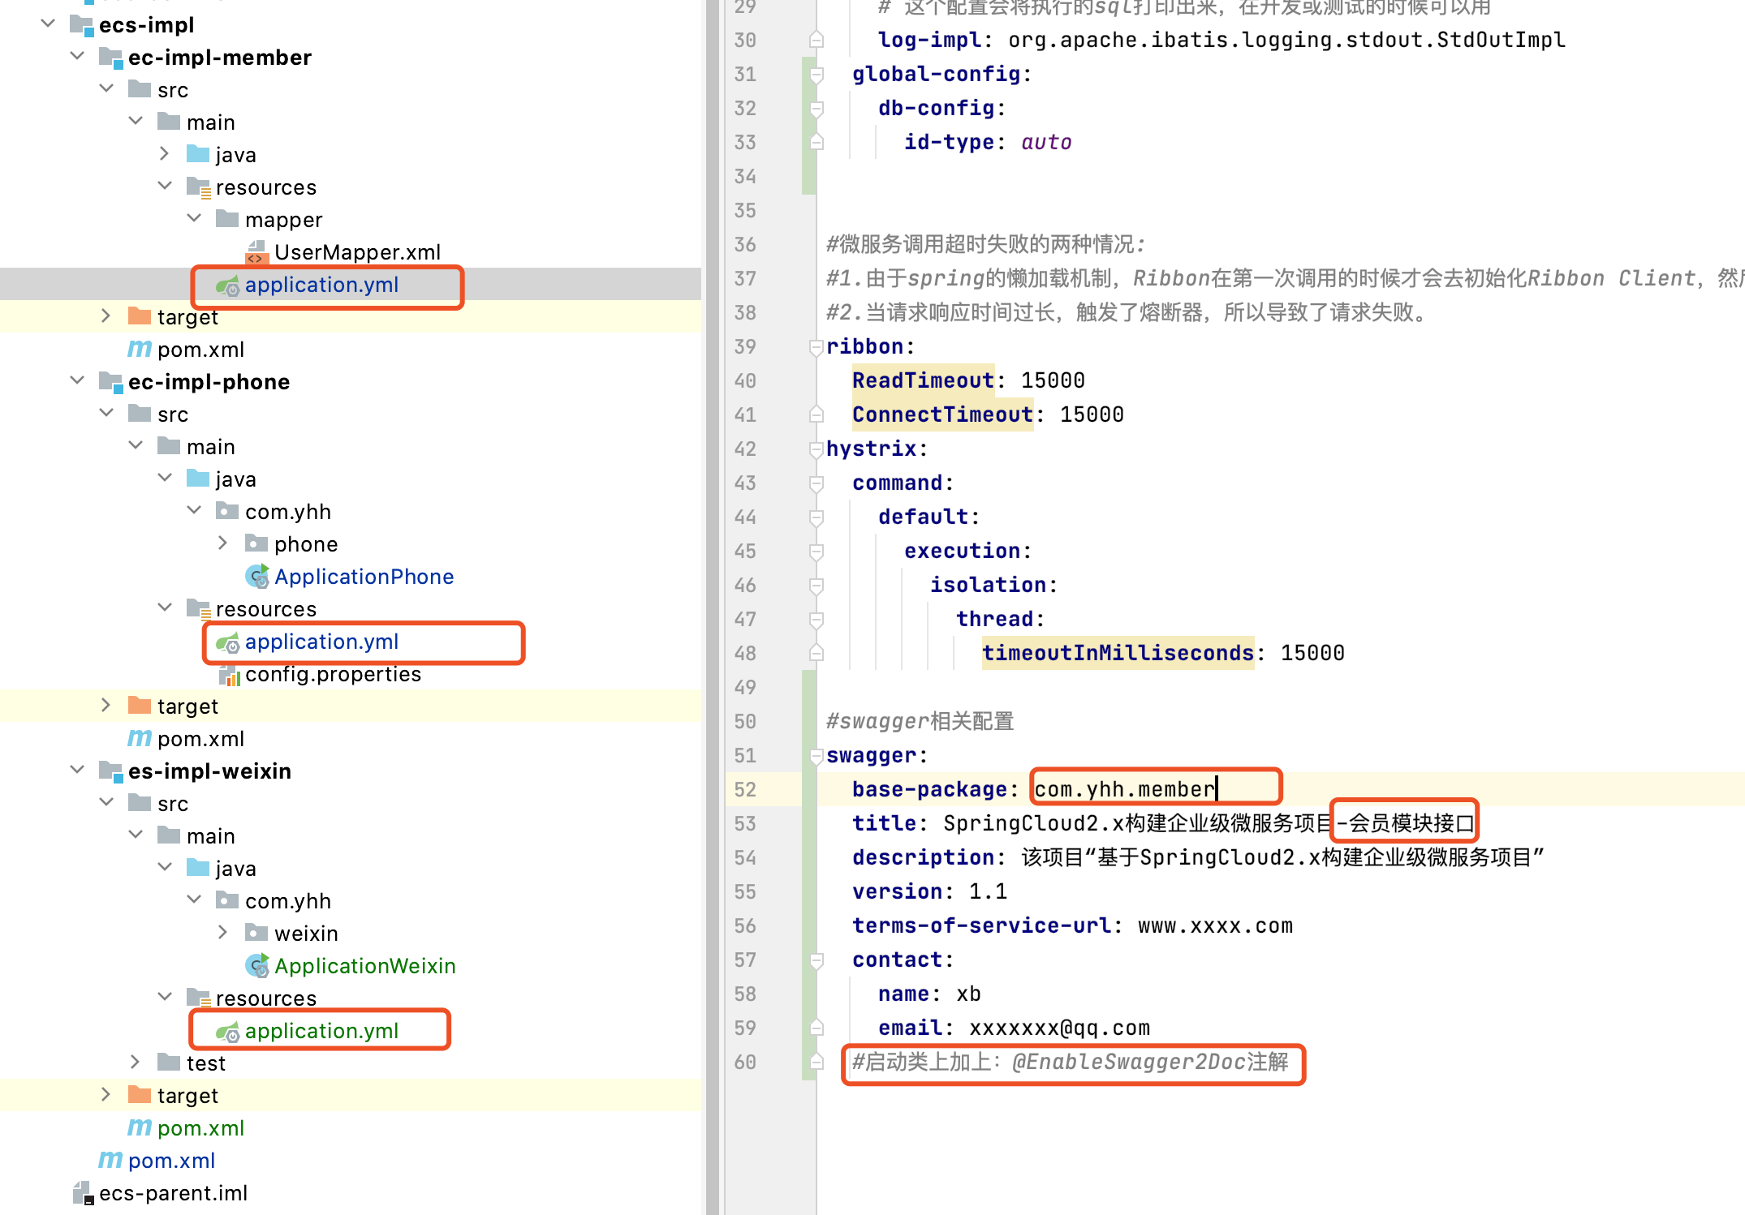Fold the hystrix block at line 42
Viewport: 1745px width, 1215px height.
coord(816,449)
